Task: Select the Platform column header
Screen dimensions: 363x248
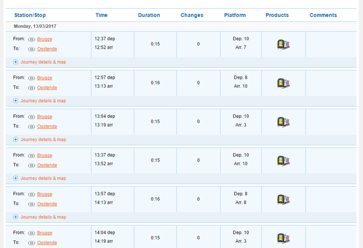Action: (x=235, y=15)
